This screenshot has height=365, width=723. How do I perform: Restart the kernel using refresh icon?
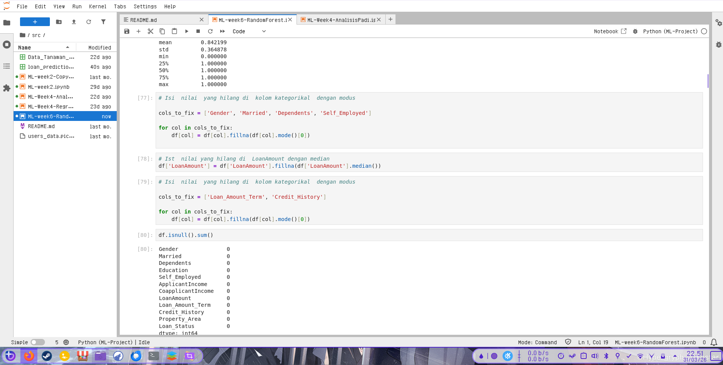click(x=210, y=31)
